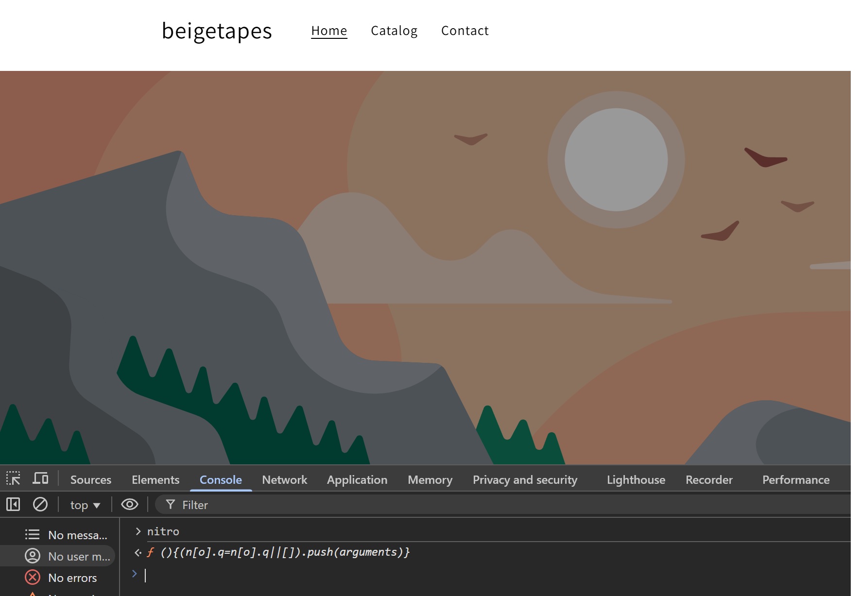Switch to the Sources tab

tap(91, 480)
